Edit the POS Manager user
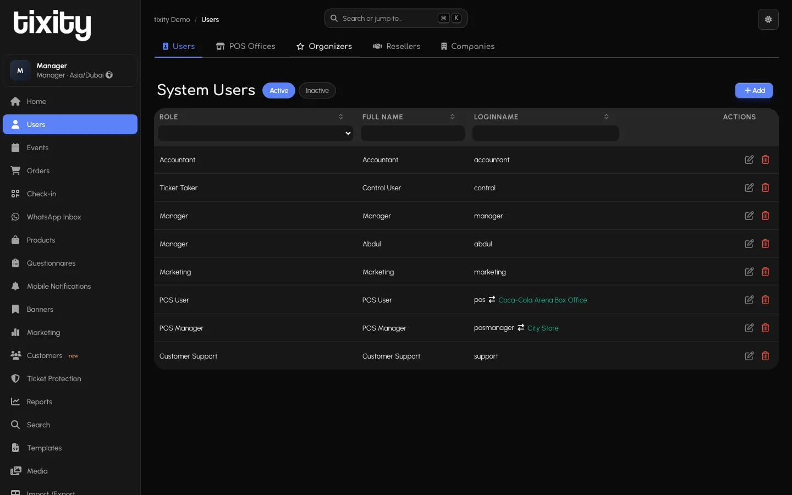Image resolution: width=792 pixels, height=495 pixels. pyautogui.click(x=749, y=328)
